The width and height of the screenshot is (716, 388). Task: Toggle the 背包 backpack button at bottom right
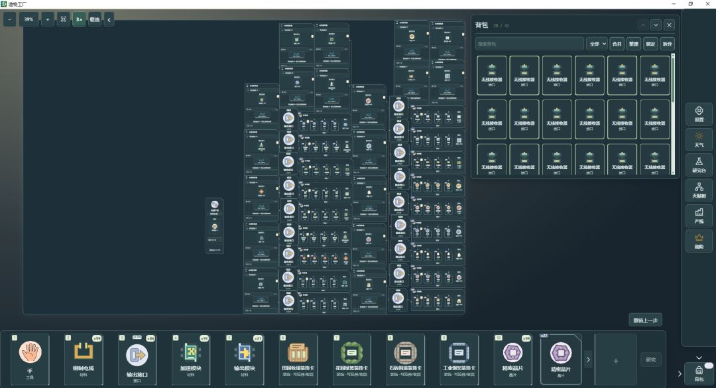(x=699, y=373)
